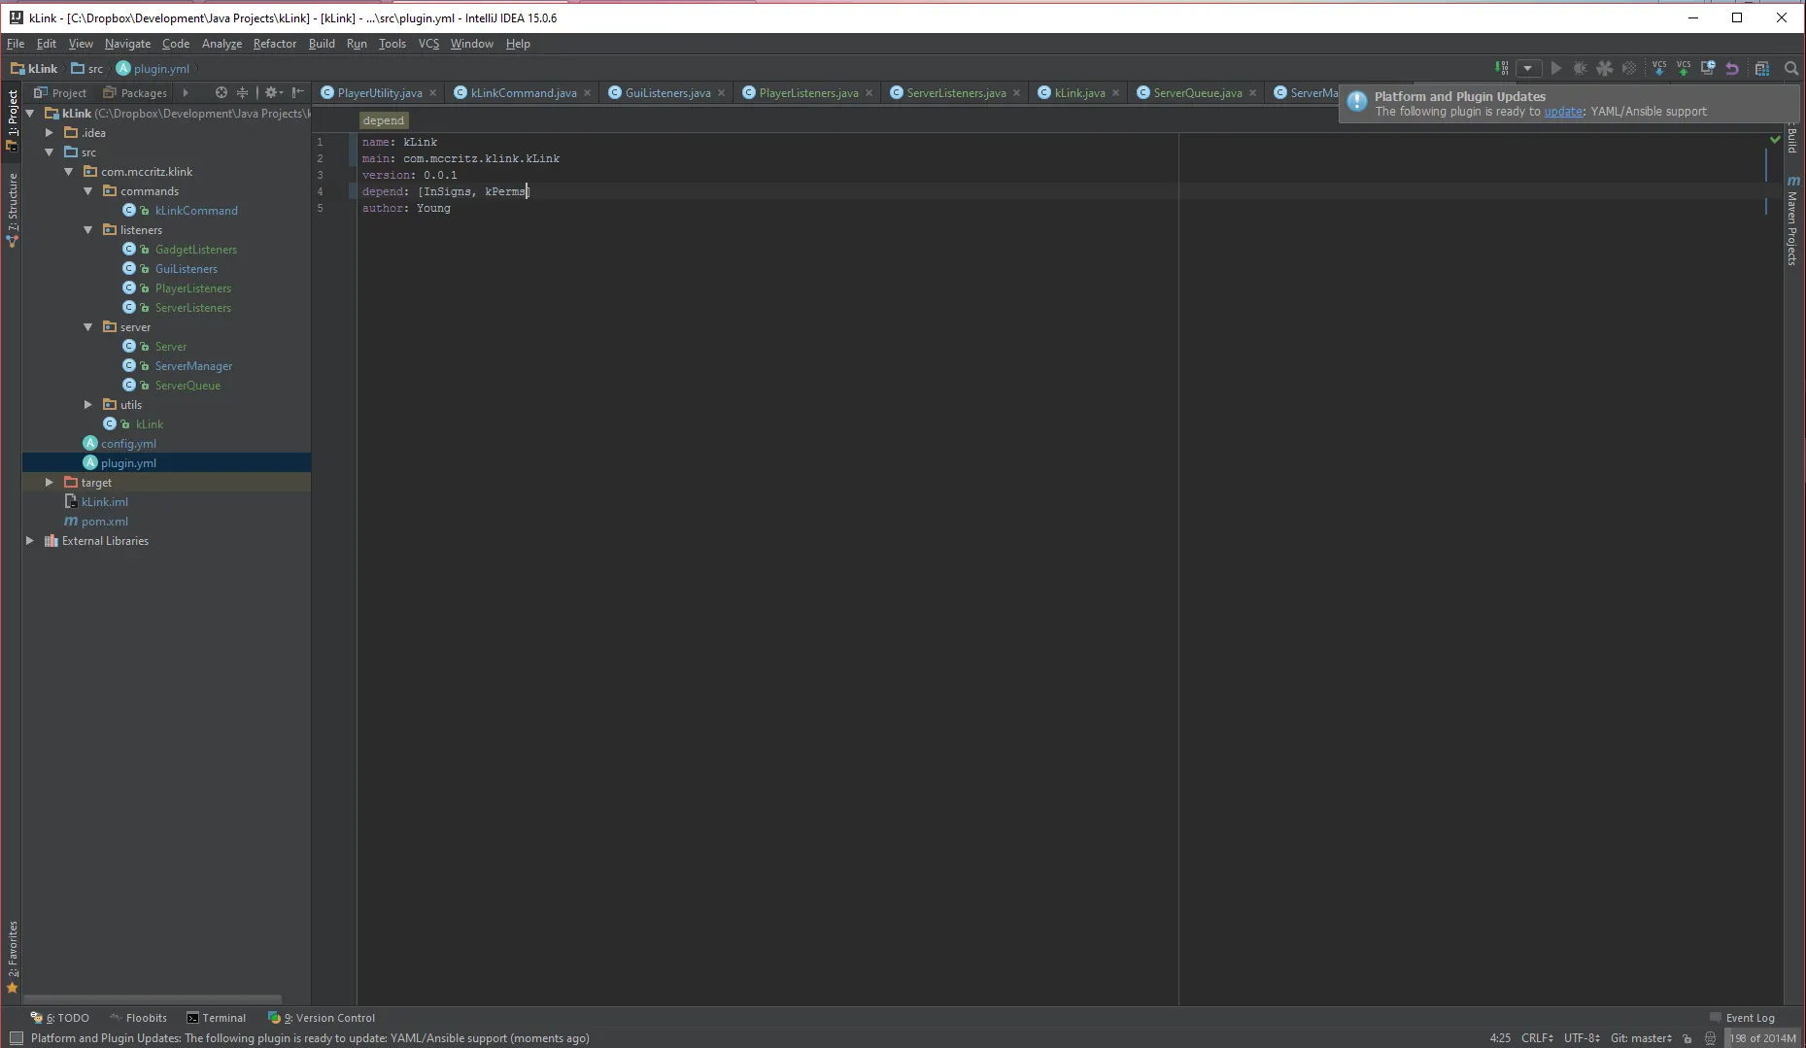Click the Event Log speech icon
This screenshot has width=1806, height=1048.
point(1716,1018)
